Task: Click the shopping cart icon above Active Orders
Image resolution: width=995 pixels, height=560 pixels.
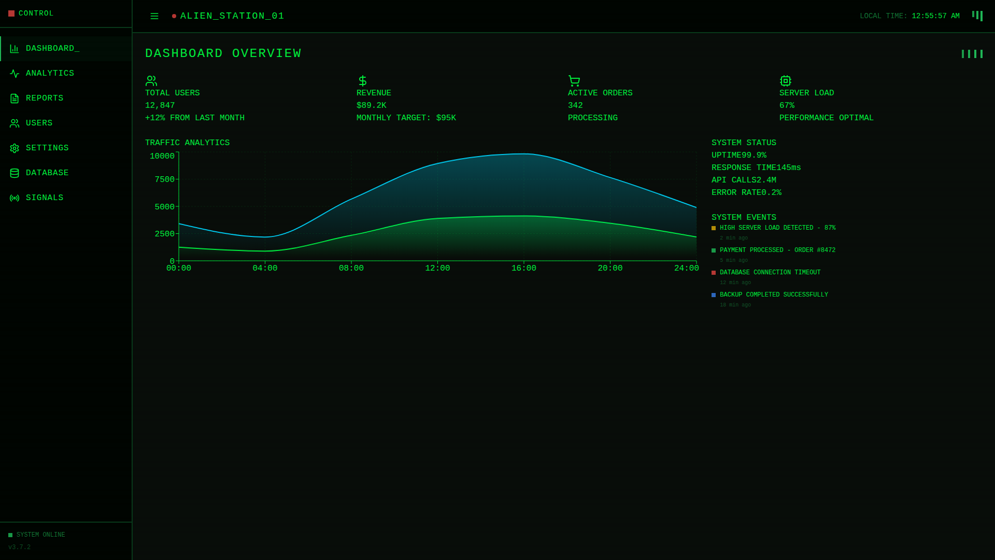Action: coord(574,81)
